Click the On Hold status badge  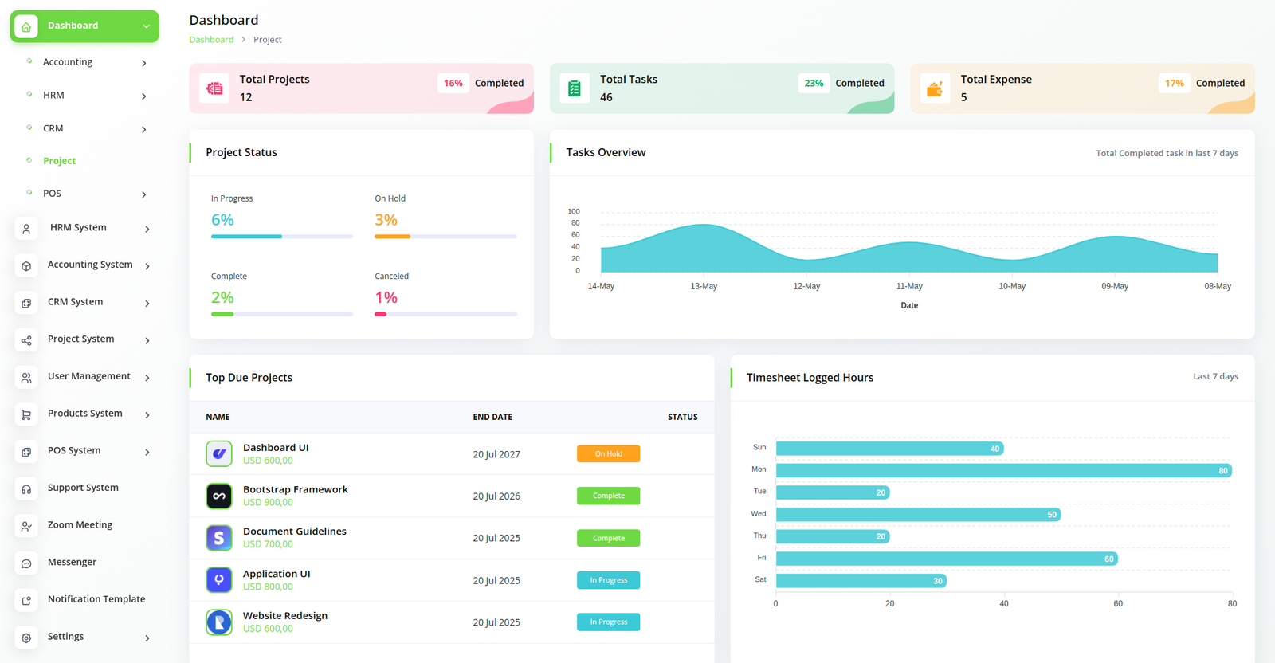click(x=608, y=453)
